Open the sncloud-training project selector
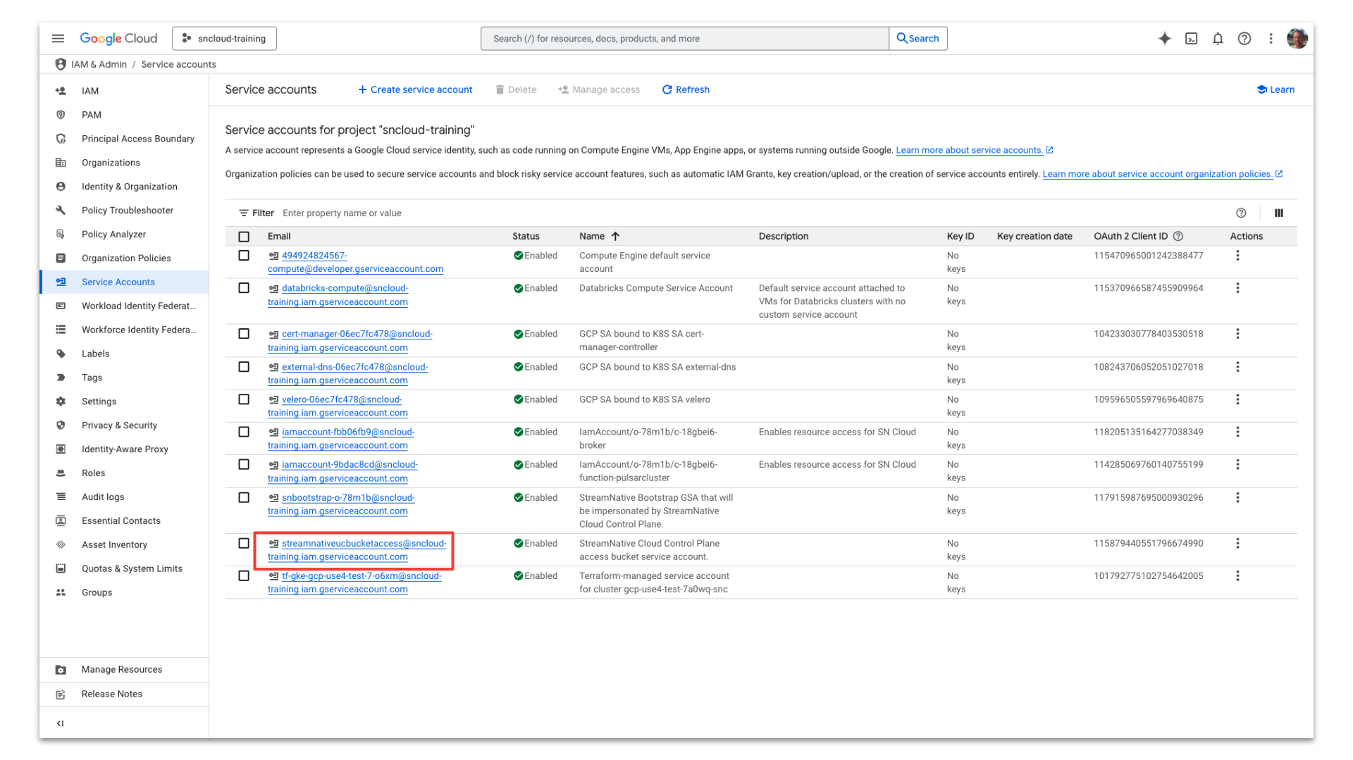The width and height of the screenshot is (1353, 760). (224, 39)
